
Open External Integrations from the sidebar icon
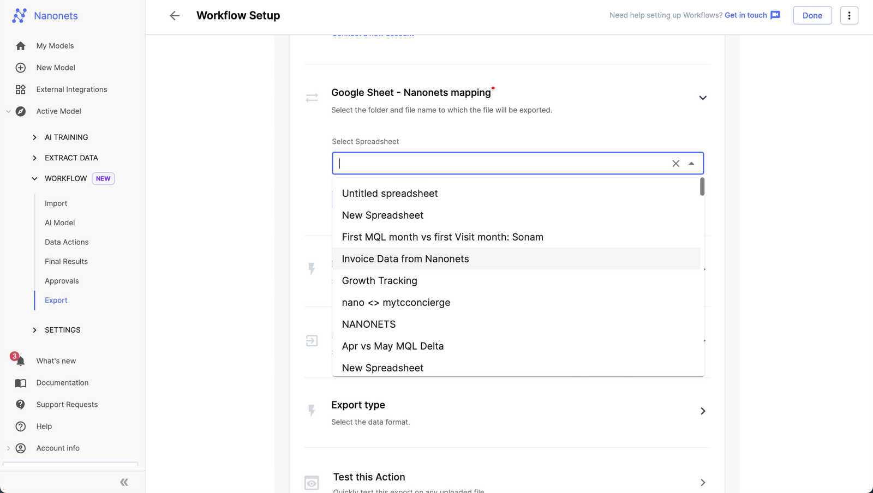[x=21, y=89]
